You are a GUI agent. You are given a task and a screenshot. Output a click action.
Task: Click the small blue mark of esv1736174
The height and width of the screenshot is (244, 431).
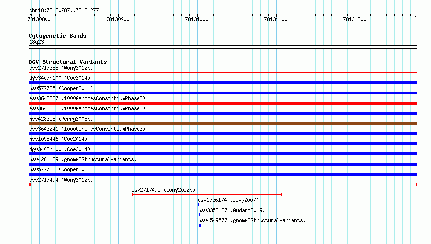tap(199, 205)
